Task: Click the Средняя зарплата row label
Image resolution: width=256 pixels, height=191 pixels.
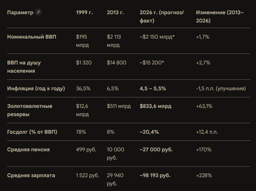Action: tap(31, 175)
